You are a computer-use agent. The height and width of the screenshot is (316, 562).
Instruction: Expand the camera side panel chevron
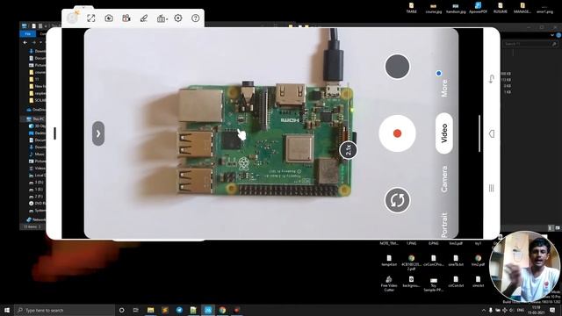pyautogui.click(x=98, y=133)
